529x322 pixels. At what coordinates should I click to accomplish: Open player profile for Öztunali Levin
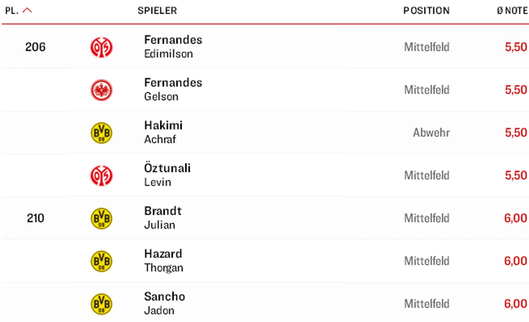pos(167,175)
